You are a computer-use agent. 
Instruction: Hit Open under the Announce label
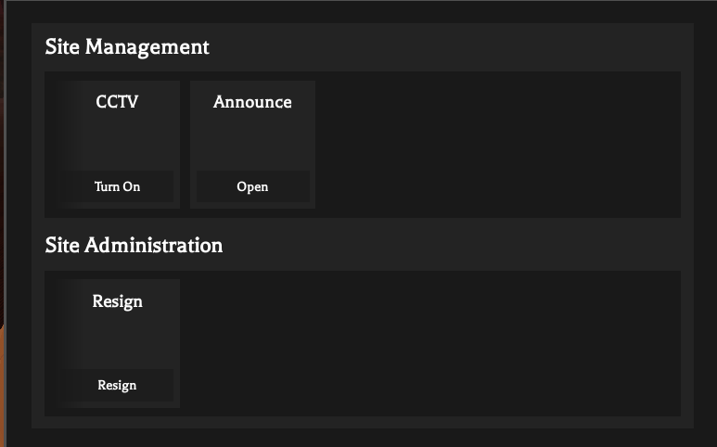(x=252, y=186)
